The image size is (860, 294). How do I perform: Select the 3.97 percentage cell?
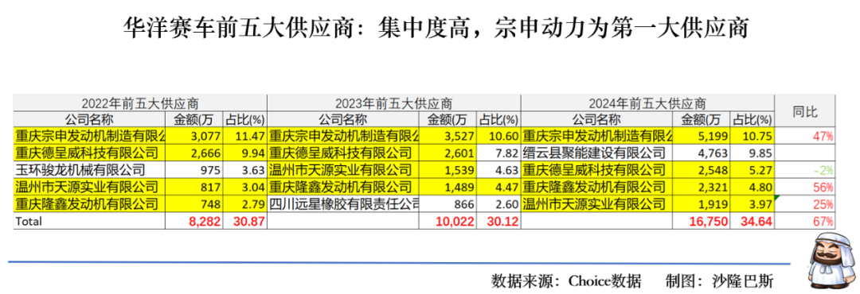pos(752,204)
